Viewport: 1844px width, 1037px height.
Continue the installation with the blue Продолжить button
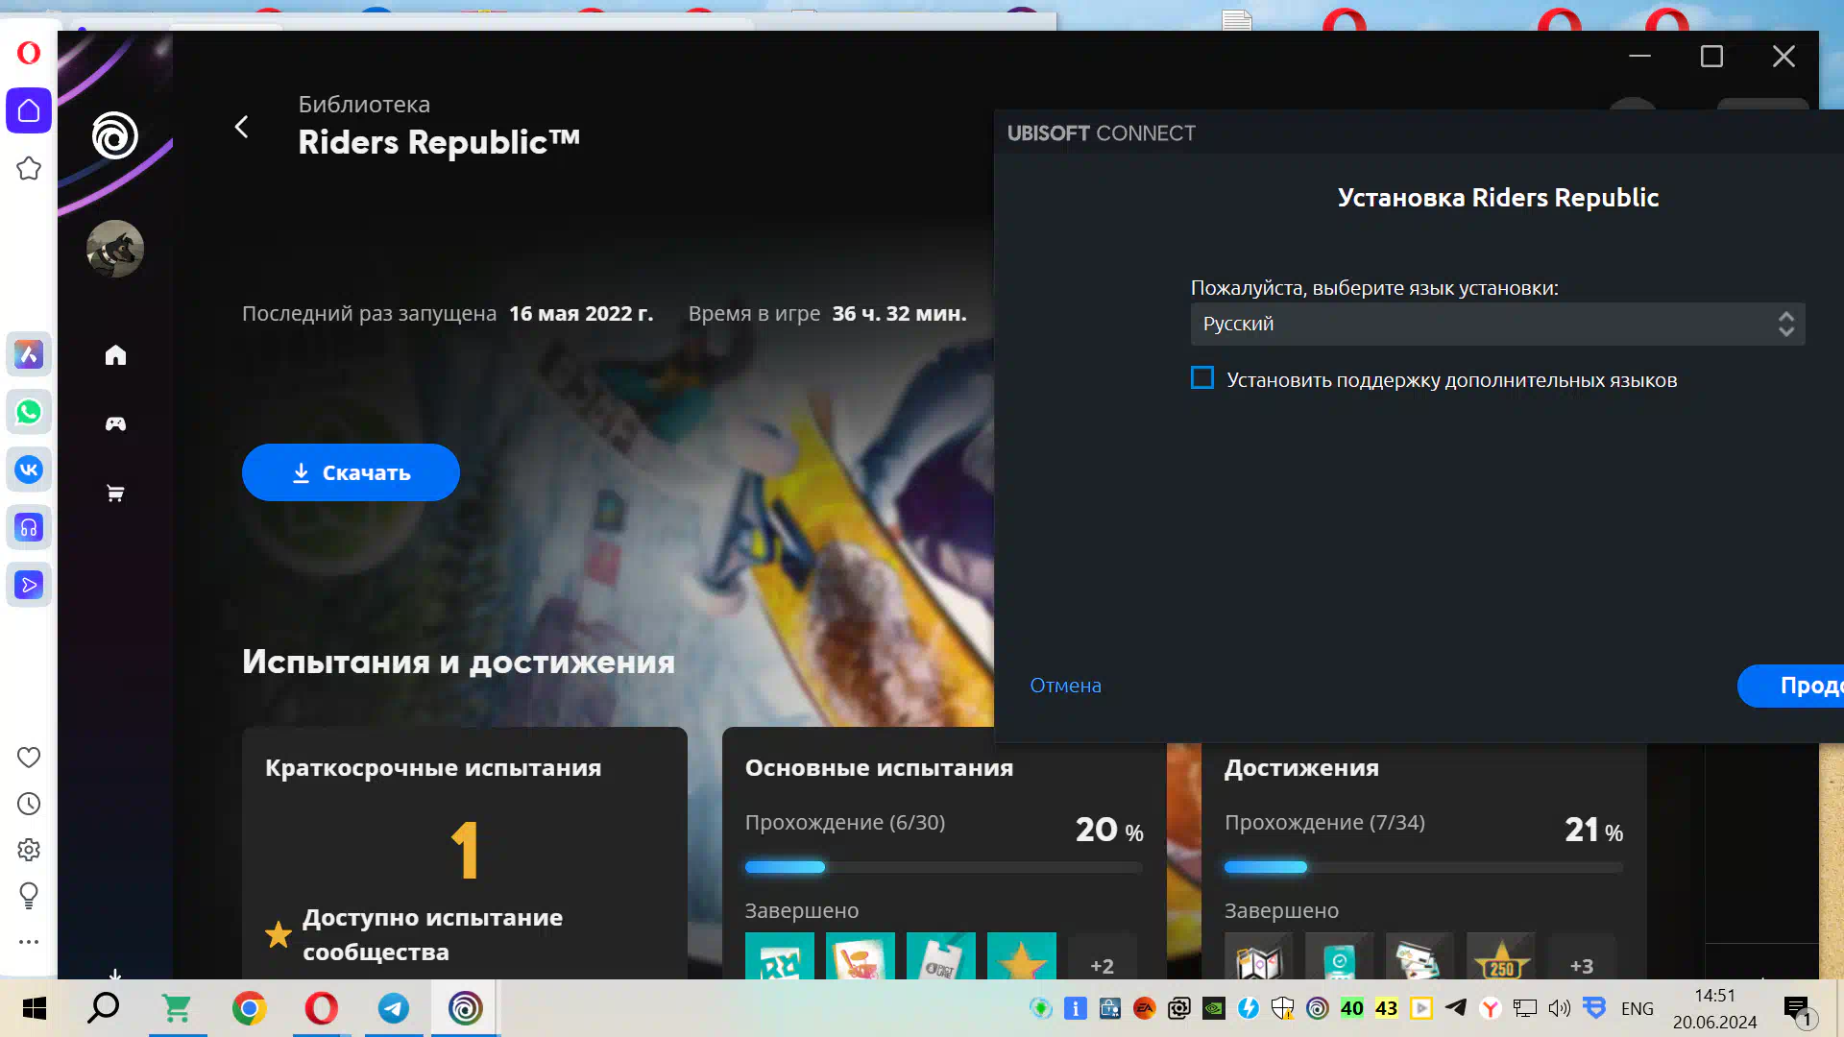pyautogui.click(x=1791, y=686)
